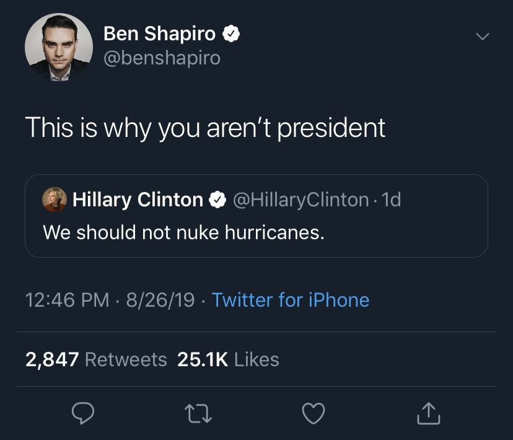513x440 pixels.
Task: Tap the heart icon to like the tweet
Action: [313, 412]
